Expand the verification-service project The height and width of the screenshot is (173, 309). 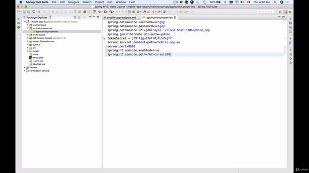coord(25,71)
